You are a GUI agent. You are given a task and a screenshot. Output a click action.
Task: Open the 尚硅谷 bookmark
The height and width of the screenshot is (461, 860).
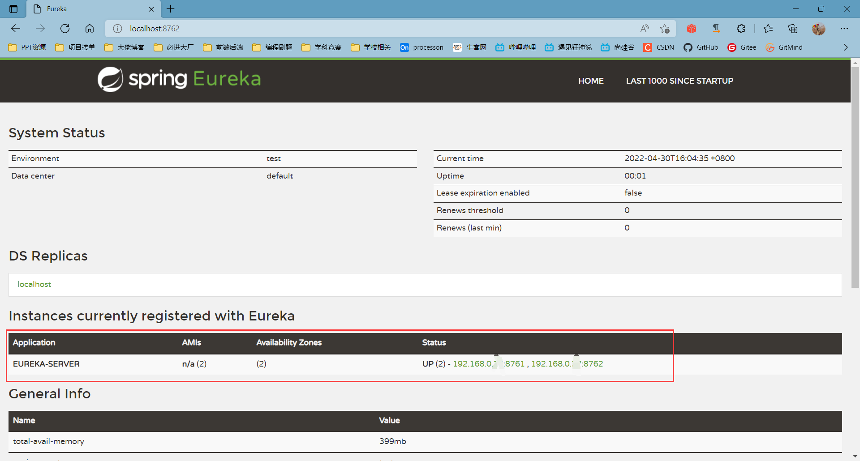pyautogui.click(x=618, y=47)
